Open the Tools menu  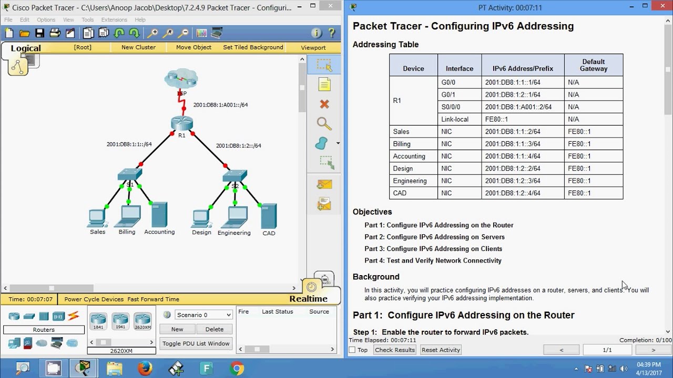click(x=87, y=20)
